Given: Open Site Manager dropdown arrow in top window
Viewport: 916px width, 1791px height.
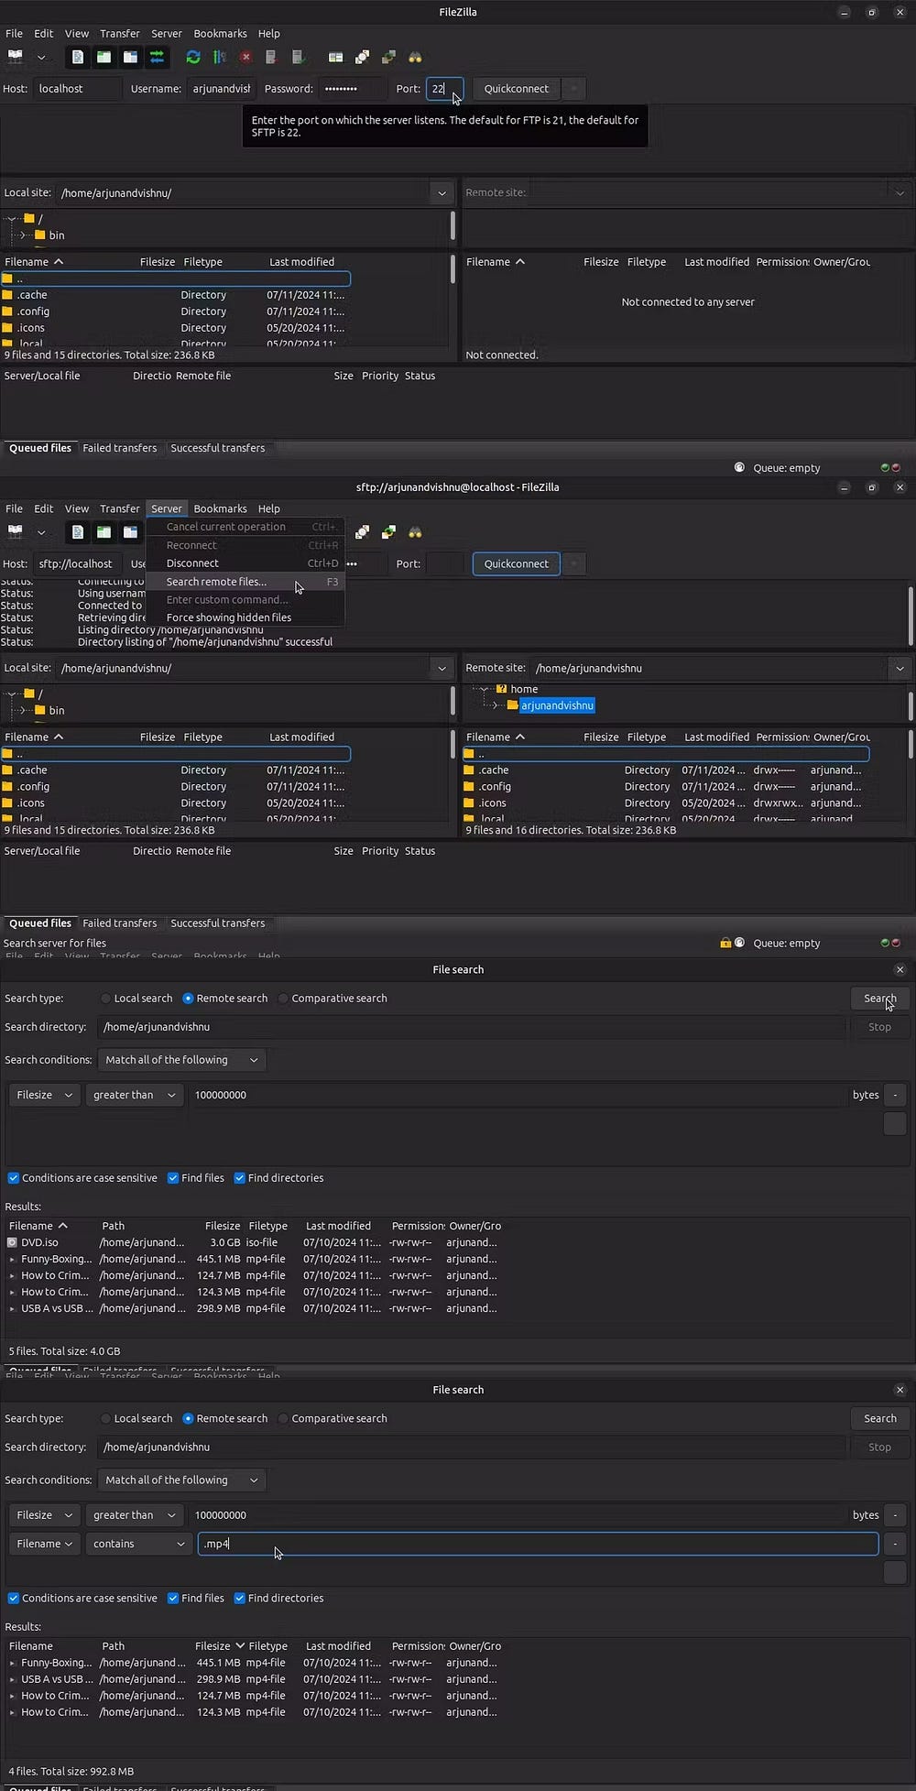Looking at the screenshot, I should pyautogui.click(x=41, y=57).
